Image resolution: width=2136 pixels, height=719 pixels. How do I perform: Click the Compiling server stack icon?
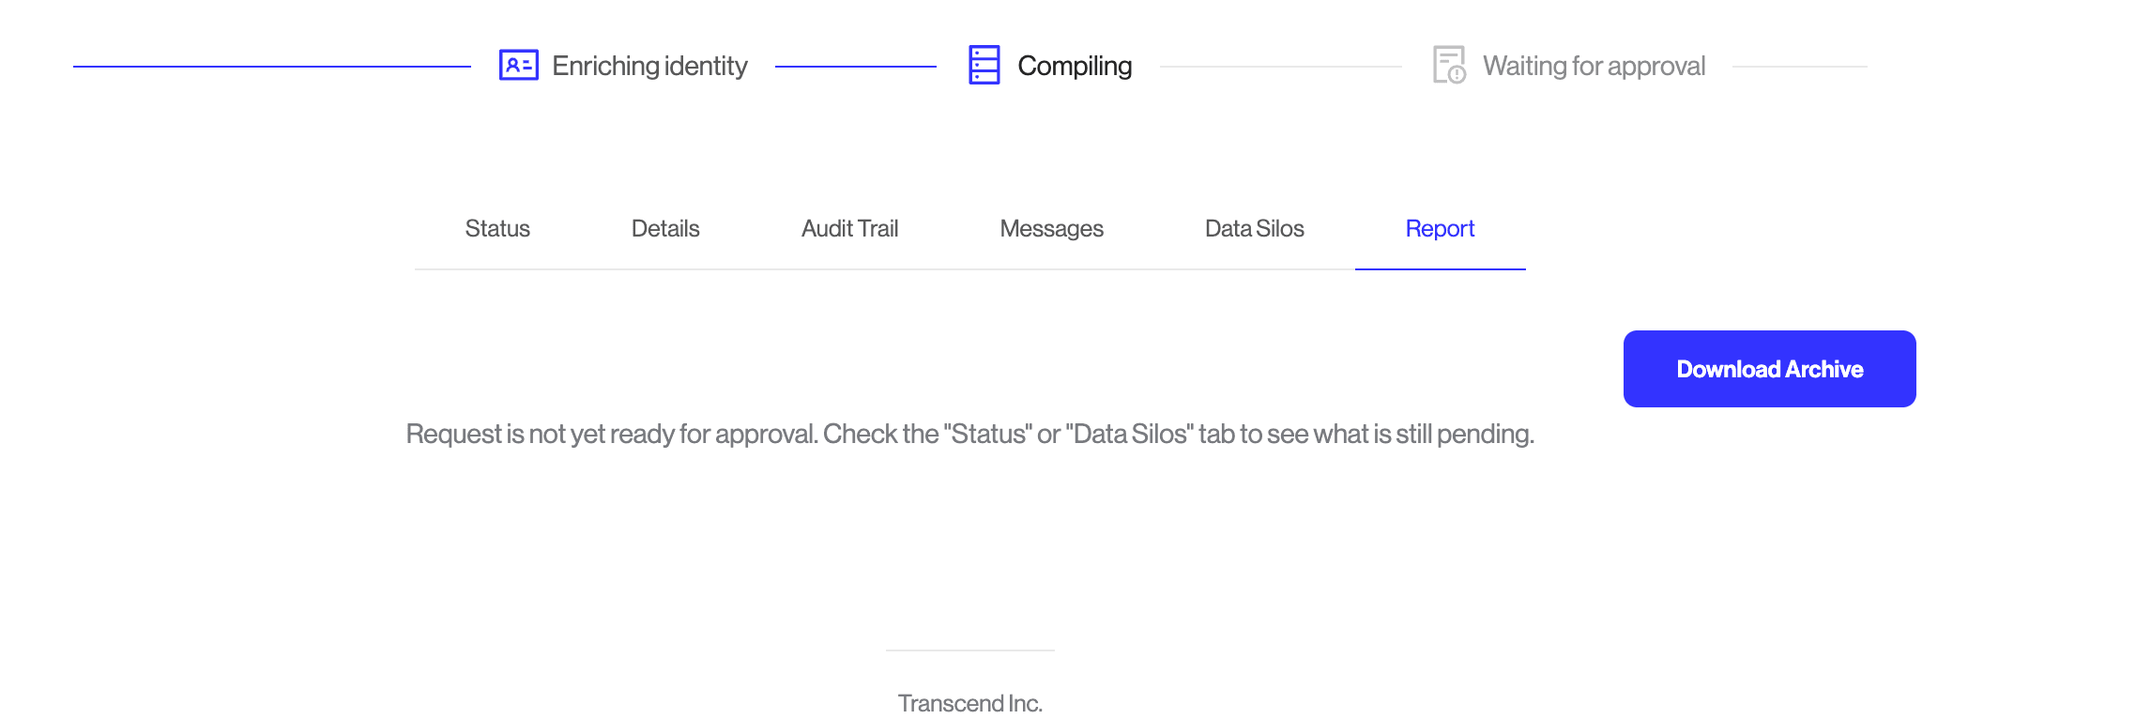984,65
